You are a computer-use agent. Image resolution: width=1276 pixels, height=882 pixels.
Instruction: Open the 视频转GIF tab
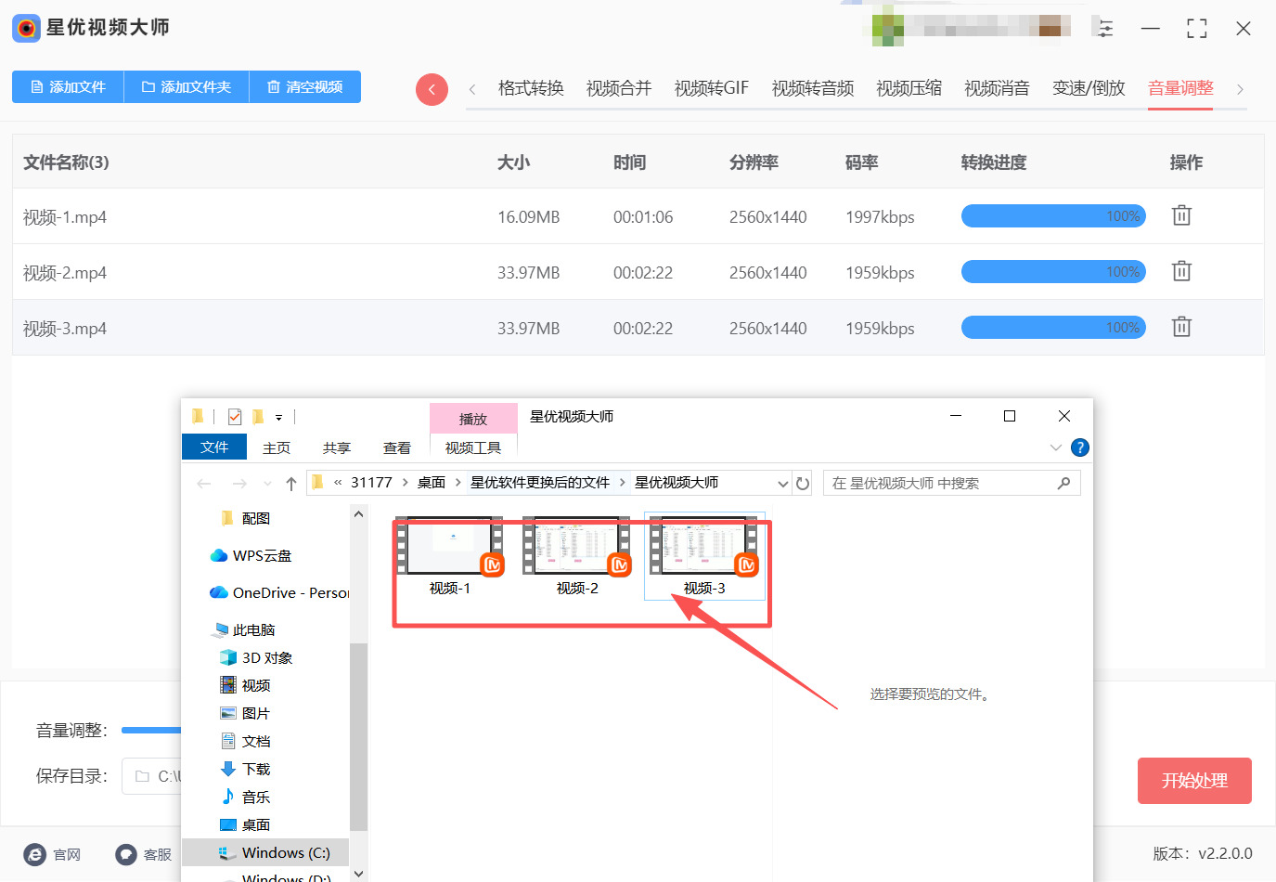tap(712, 88)
